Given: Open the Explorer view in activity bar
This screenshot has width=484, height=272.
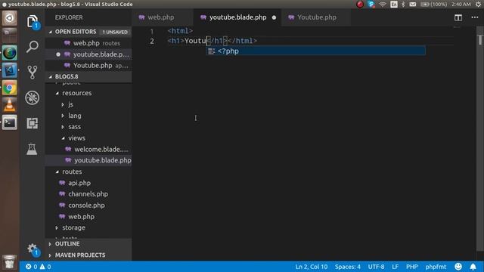Looking at the screenshot, I should pyautogui.click(x=33, y=22).
